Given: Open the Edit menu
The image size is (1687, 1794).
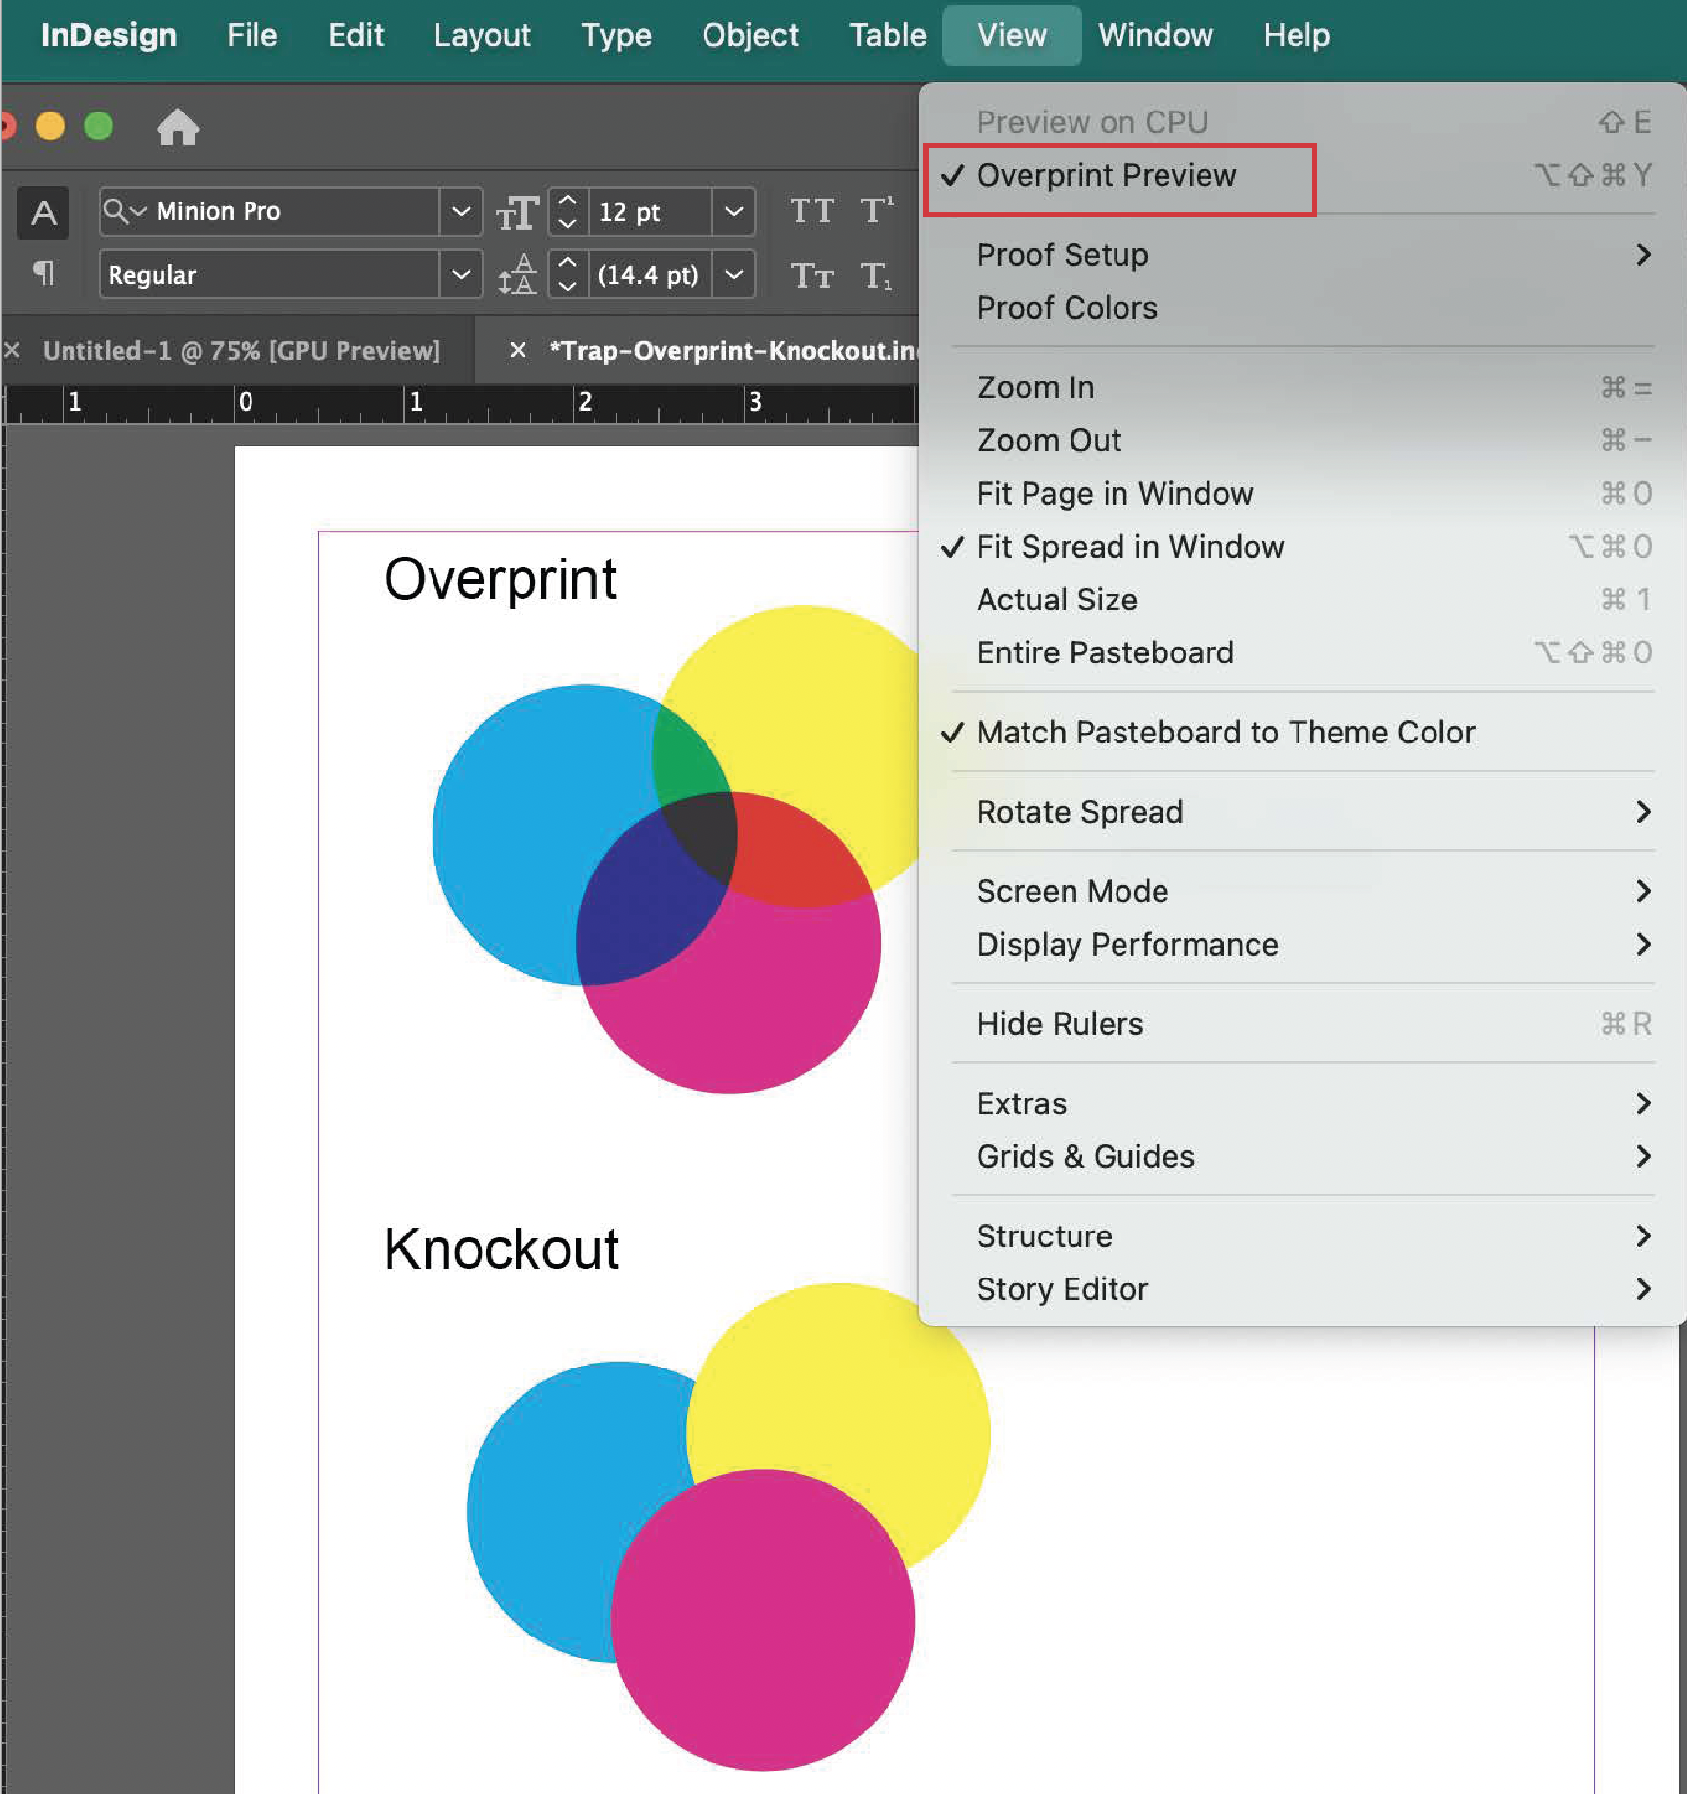Looking at the screenshot, I should pos(355,35).
